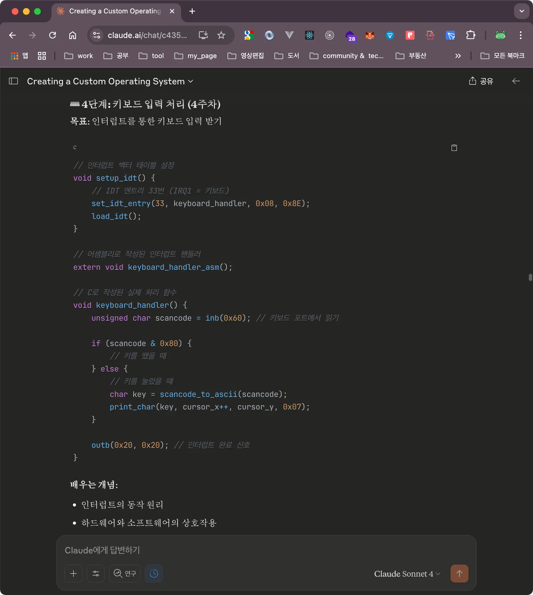The height and width of the screenshot is (595, 533).
Task: Open the browser extensions puzzle icon
Action: (471, 35)
